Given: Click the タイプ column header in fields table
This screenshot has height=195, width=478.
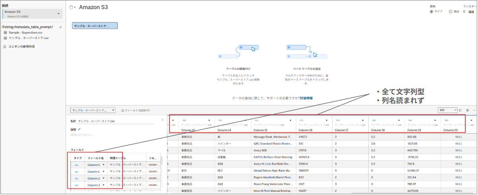Looking at the screenshot, I should click(x=77, y=158).
